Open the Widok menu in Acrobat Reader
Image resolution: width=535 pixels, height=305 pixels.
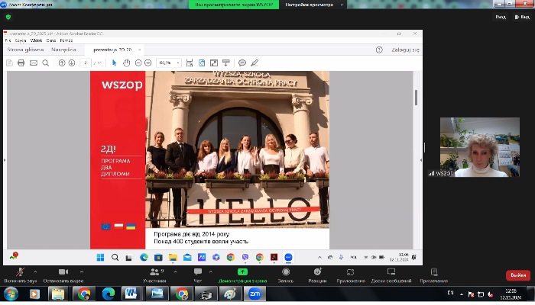pos(36,40)
